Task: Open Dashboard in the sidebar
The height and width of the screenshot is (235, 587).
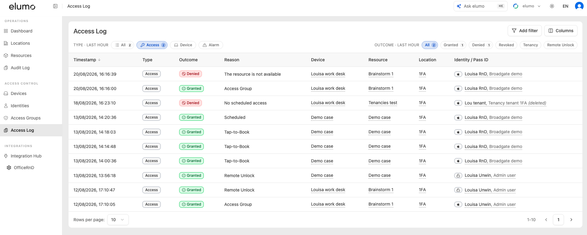Action: click(x=31, y=31)
